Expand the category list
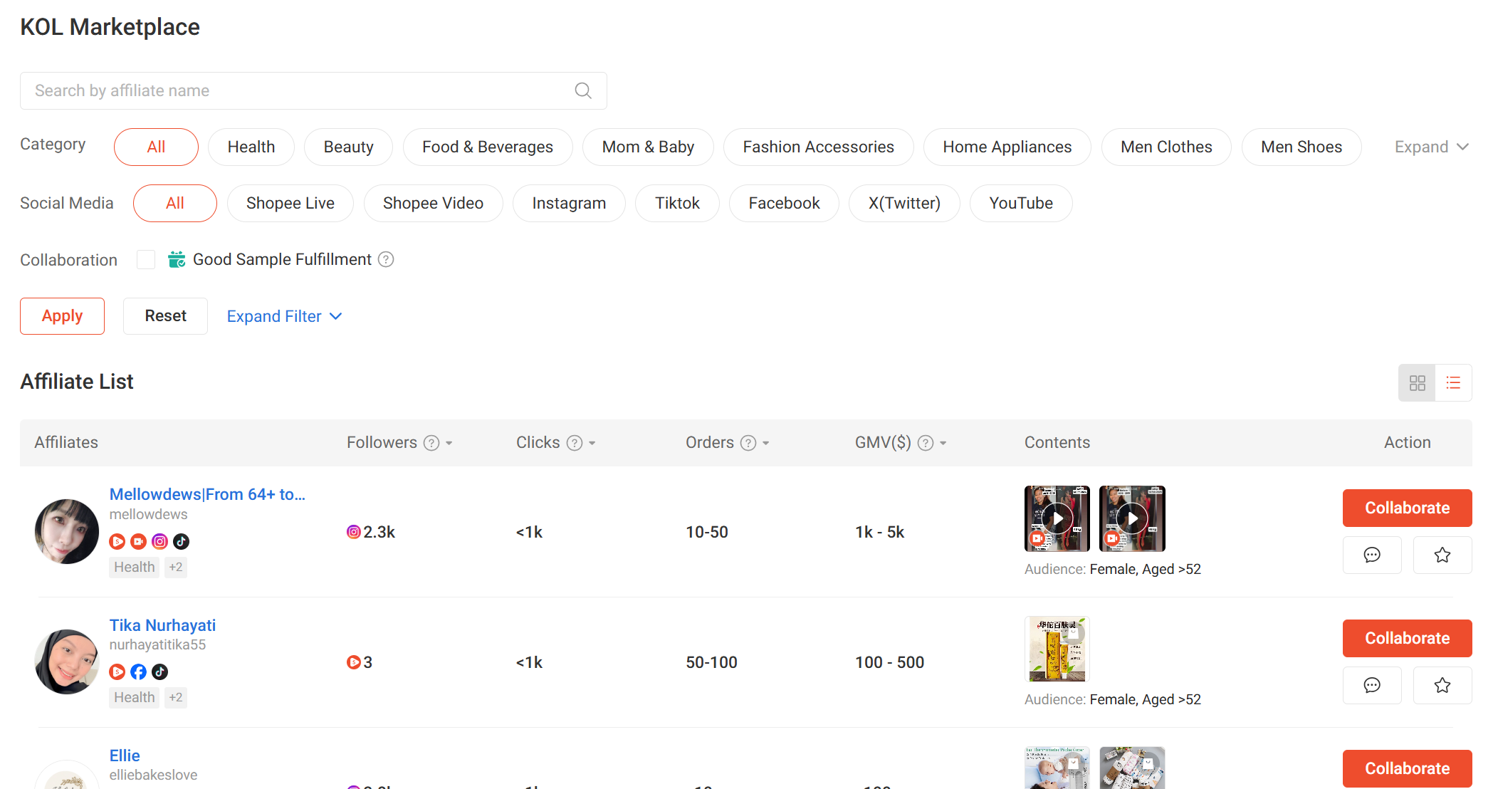Viewport: 1498px width, 789px height. tap(1431, 147)
